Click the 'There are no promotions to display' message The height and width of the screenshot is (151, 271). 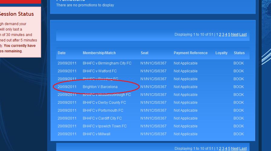[85, 5]
